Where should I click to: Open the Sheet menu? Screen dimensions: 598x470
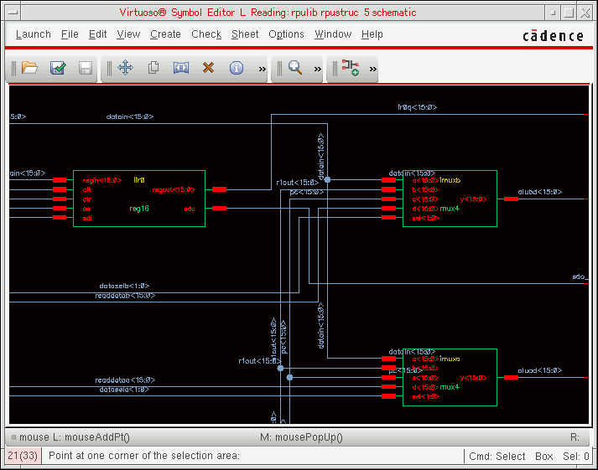coord(245,34)
